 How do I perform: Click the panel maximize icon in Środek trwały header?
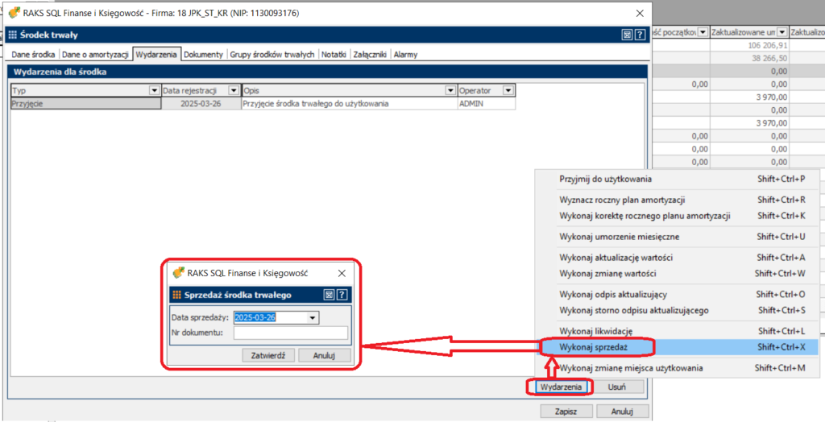point(627,35)
